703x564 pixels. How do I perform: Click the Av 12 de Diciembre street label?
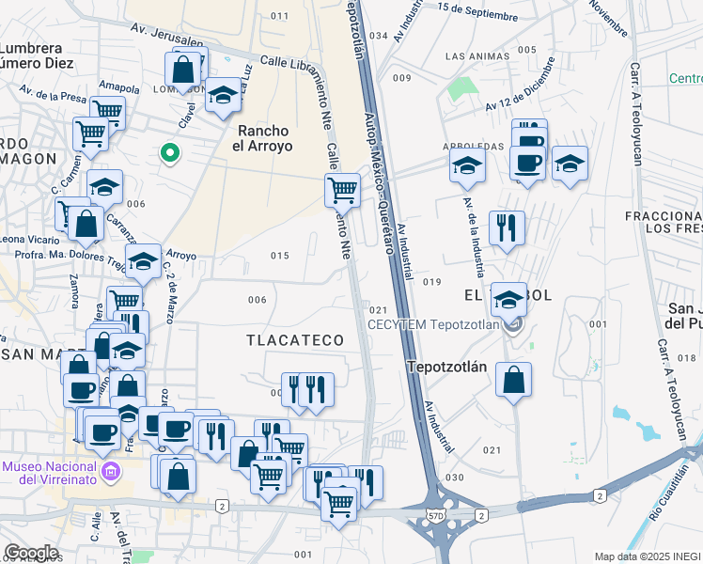click(x=521, y=85)
